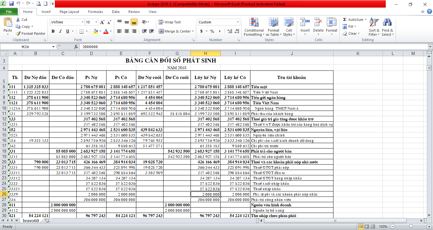
Task: Click the Decrease Indent icon
Action: [145, 31]
